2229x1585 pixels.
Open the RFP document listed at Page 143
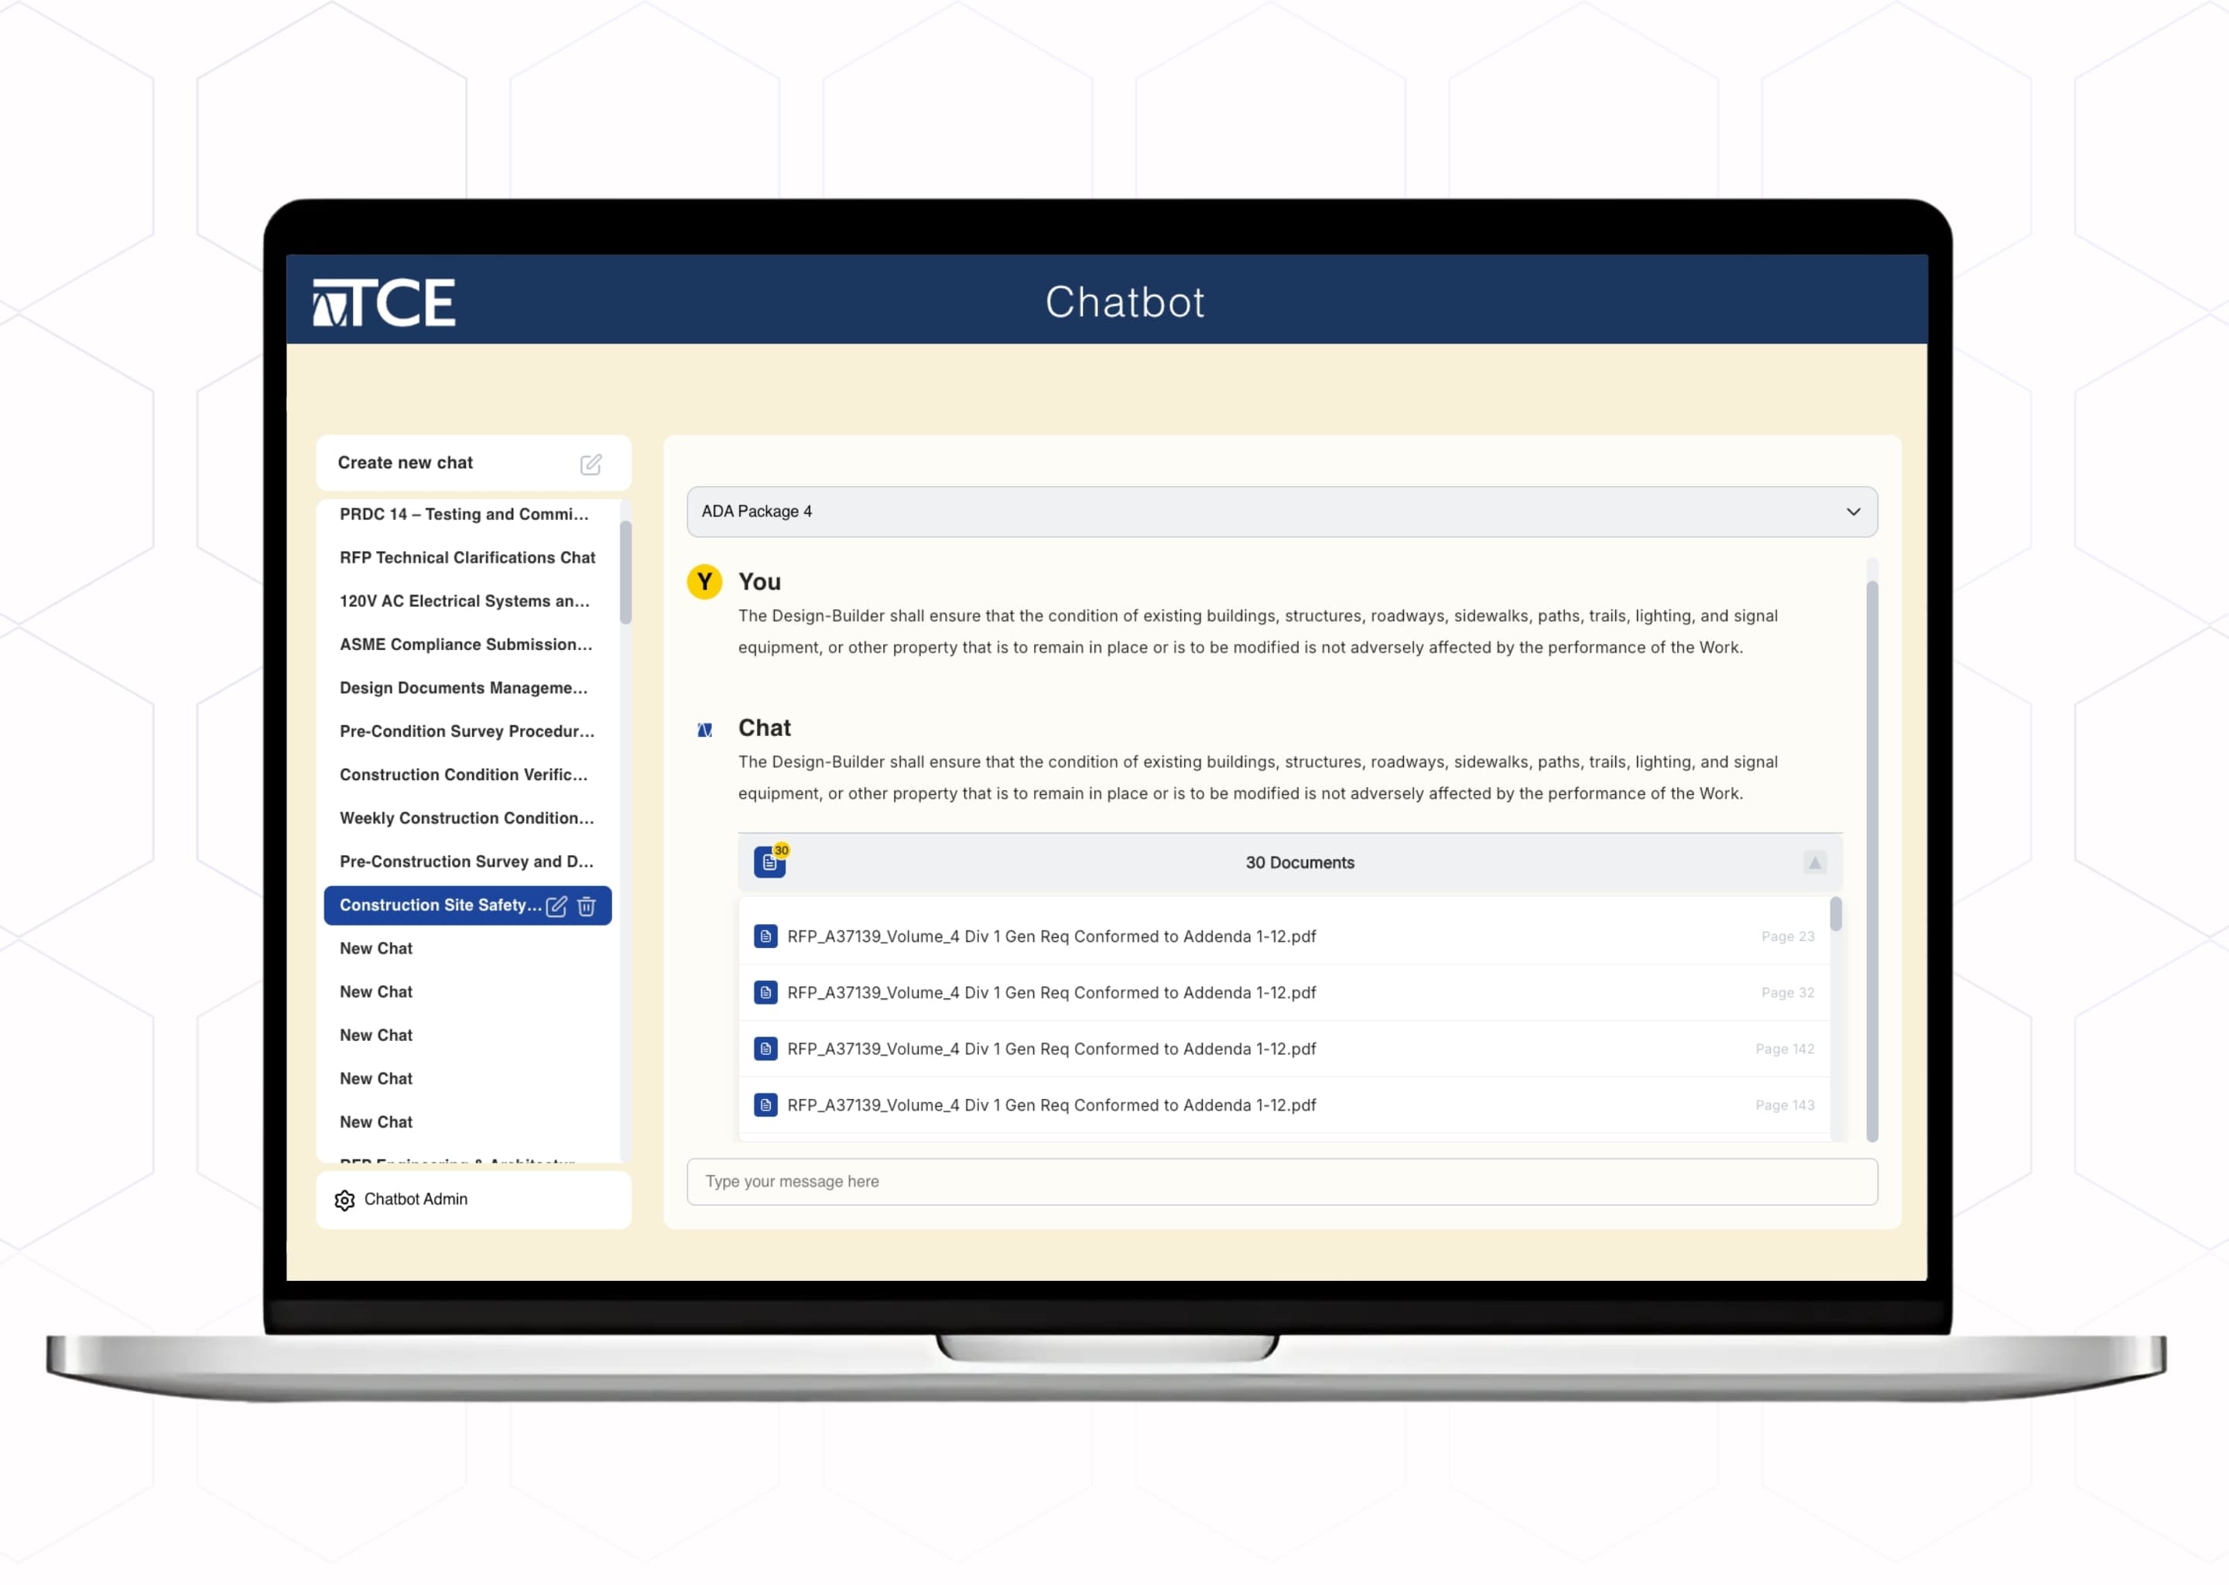coord(1284,1106)
